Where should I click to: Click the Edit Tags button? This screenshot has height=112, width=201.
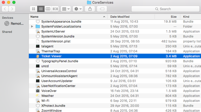[102, 9]
